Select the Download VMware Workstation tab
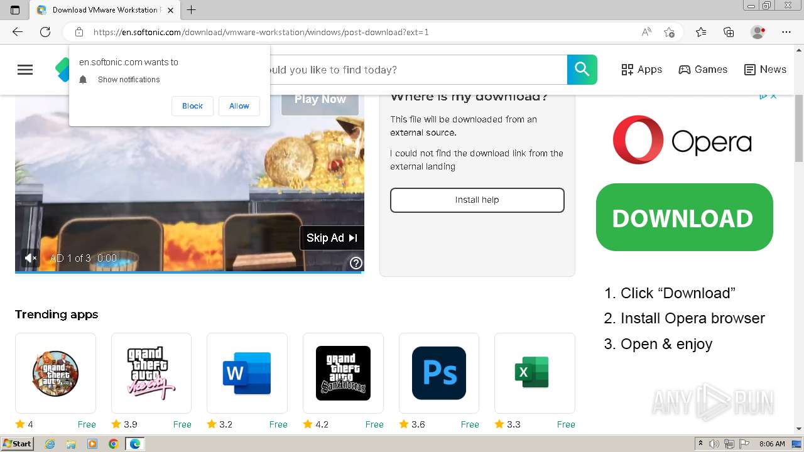804x452 pixels. 106,10
